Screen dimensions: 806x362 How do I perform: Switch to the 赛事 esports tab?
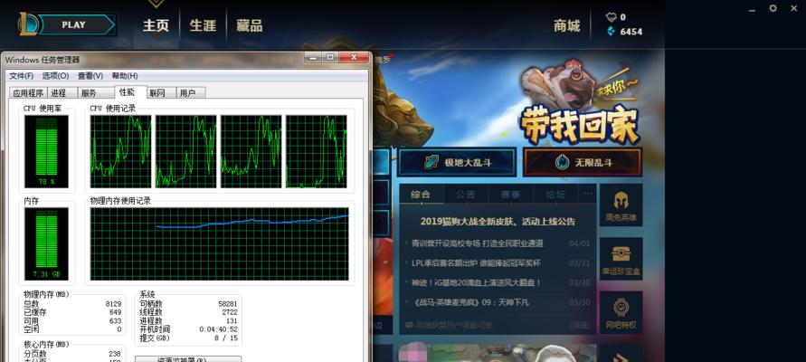509,195
